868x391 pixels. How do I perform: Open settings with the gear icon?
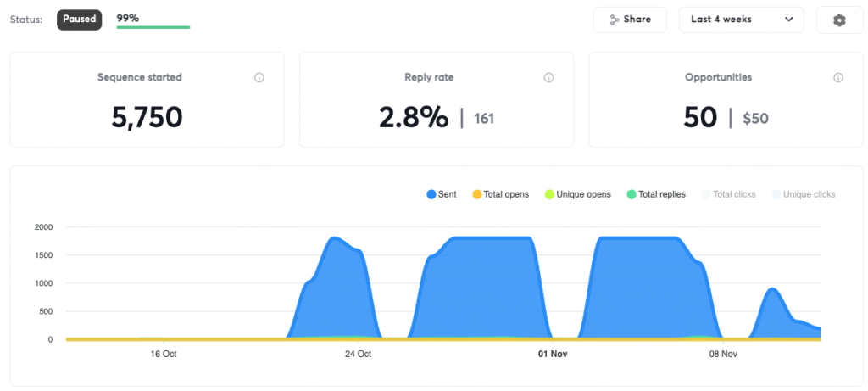coord(839,20)
